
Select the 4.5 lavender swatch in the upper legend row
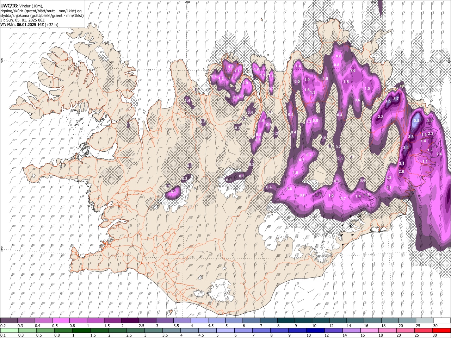point(217,321)
